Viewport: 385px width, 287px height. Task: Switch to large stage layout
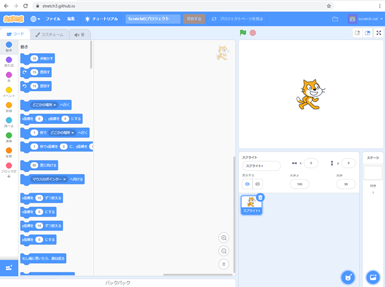pyautogui.click(x=367, y=33)
